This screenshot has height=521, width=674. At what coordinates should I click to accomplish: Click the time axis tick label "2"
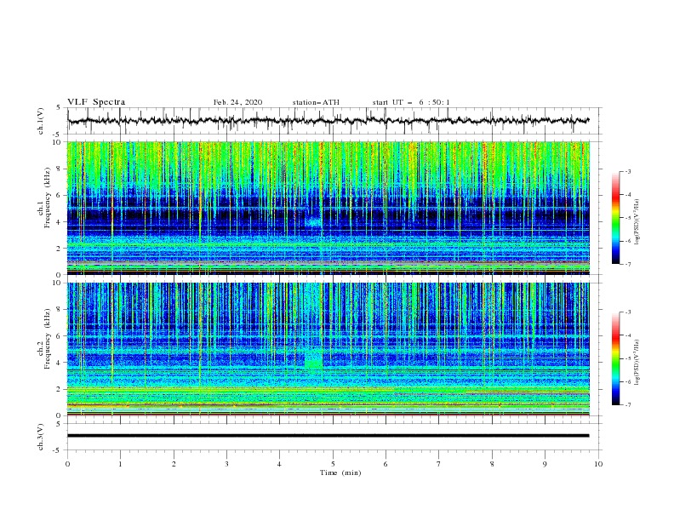(x=174, y=464)
